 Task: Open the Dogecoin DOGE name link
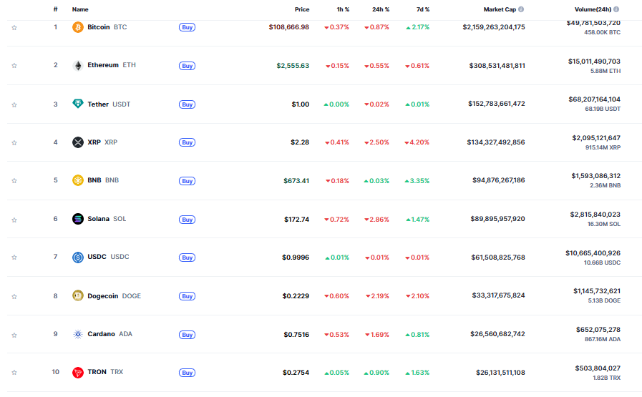115,296
